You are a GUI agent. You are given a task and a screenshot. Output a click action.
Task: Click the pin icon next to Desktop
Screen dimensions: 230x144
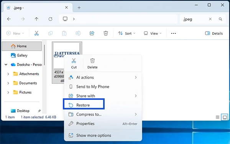(39, 111)
